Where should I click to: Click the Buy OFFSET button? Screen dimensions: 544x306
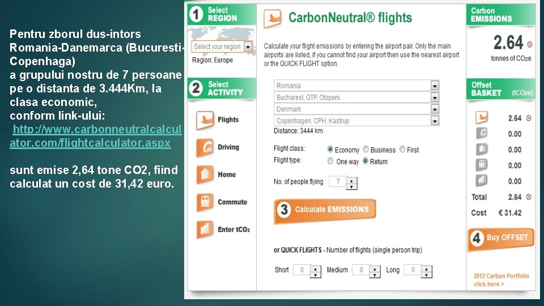(x=500, y=239)
